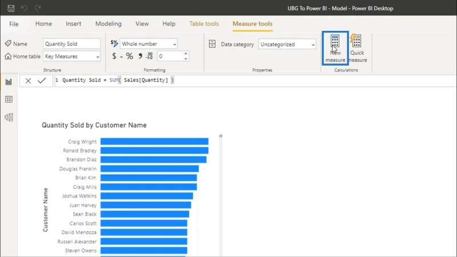Decrease decimal places with down arrow
This screenshot has height=257, width=457.
(186, 59)
